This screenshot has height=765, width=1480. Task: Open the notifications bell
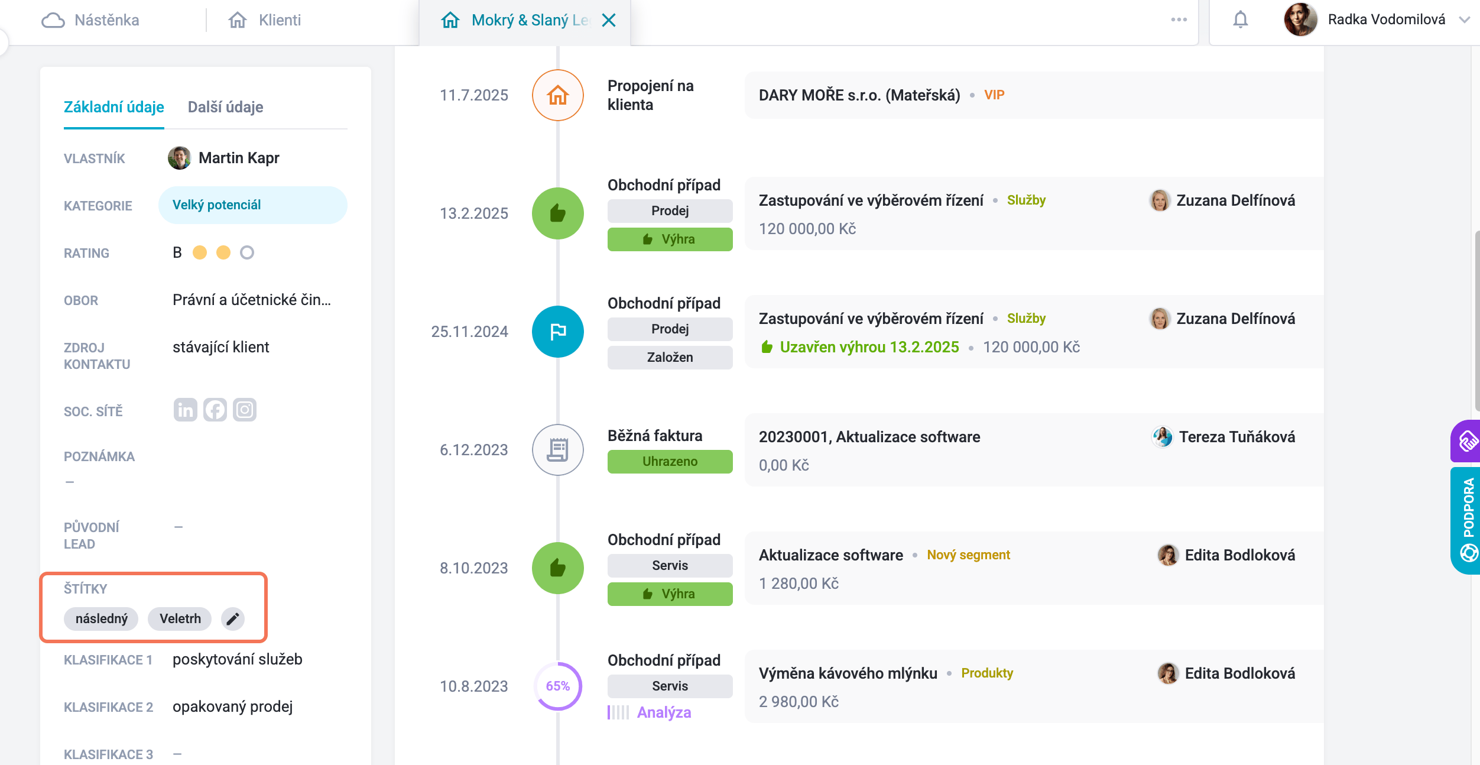[1240, 20]
